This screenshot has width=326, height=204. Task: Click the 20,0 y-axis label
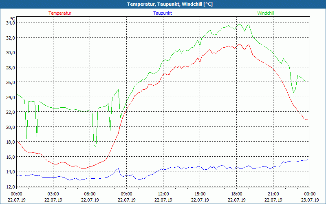coord(11,127)
